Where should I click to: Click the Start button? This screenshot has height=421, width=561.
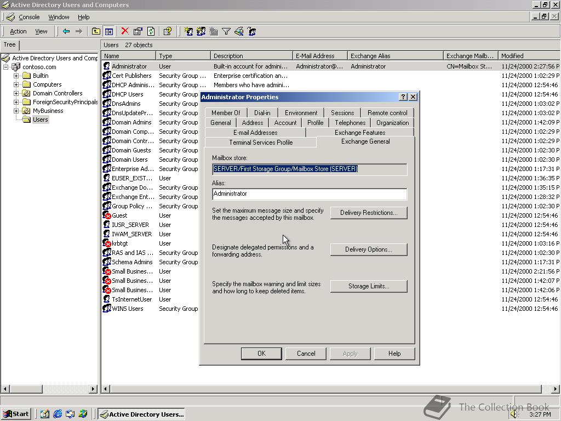[x=16, y=414]
